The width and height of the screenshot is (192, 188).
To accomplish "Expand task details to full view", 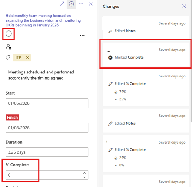I will [62, 4].
